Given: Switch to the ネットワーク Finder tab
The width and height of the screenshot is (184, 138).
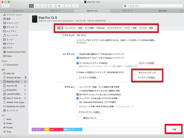Looking at the screenshot, I should (x=128, y=11).
